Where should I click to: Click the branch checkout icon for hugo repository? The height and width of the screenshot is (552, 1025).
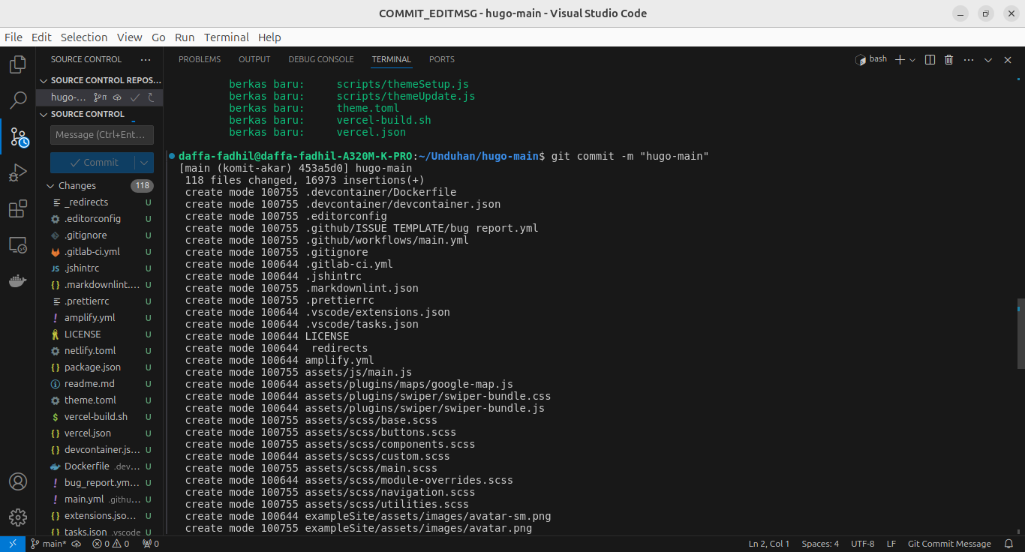pyautogui.click(x=100, y=97)
